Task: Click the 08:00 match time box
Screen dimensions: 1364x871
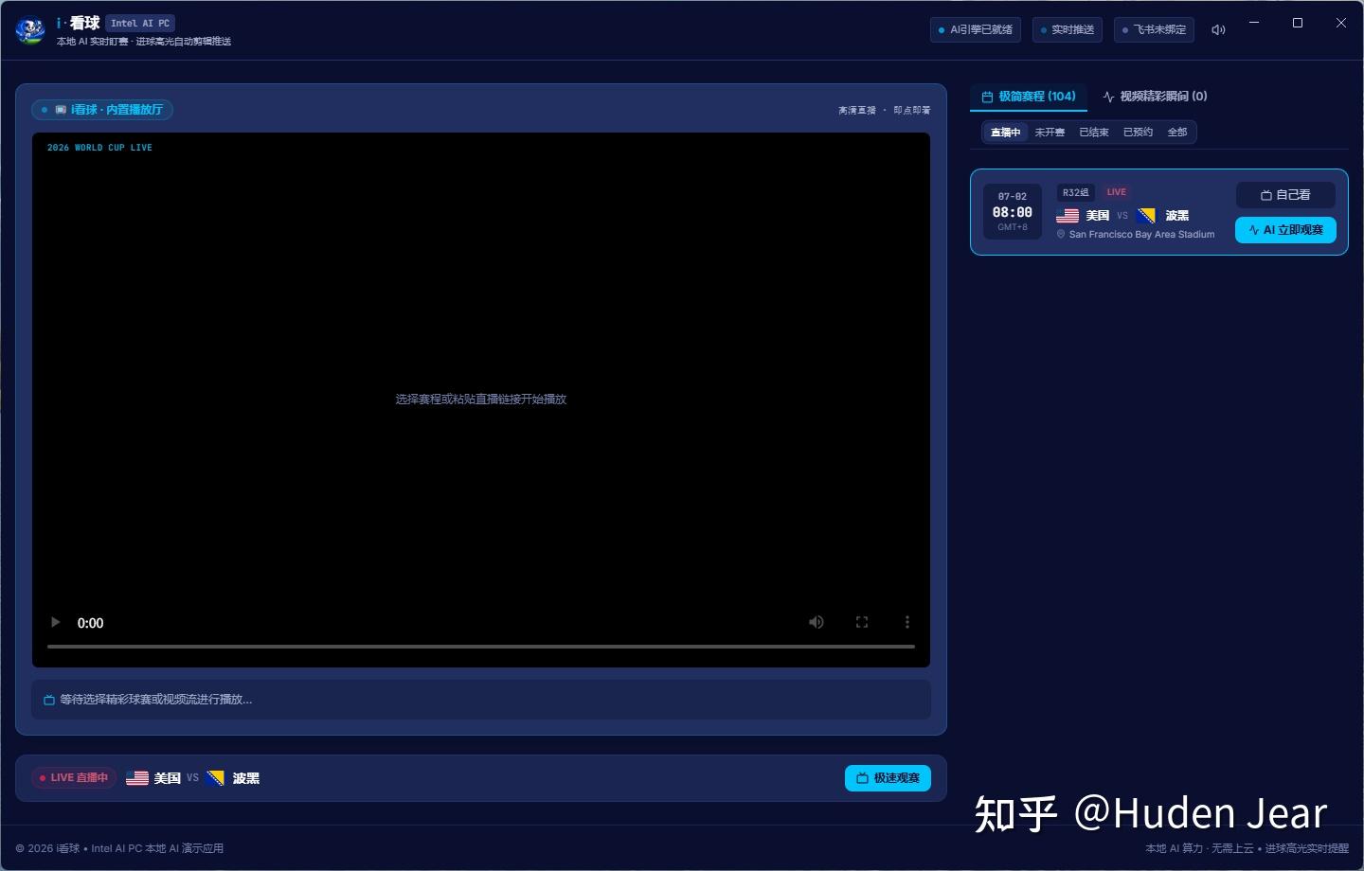Action: click(1013, 212)
